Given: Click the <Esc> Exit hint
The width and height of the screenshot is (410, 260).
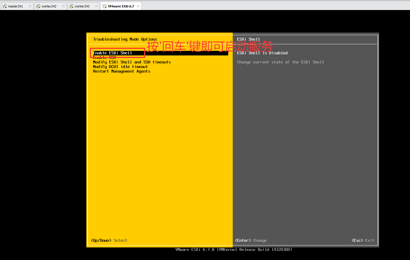Looking at the screenshot, I should pos(363,240).
